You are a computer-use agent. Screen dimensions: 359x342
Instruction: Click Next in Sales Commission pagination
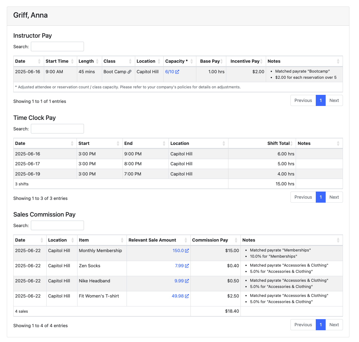click(334, 325)
